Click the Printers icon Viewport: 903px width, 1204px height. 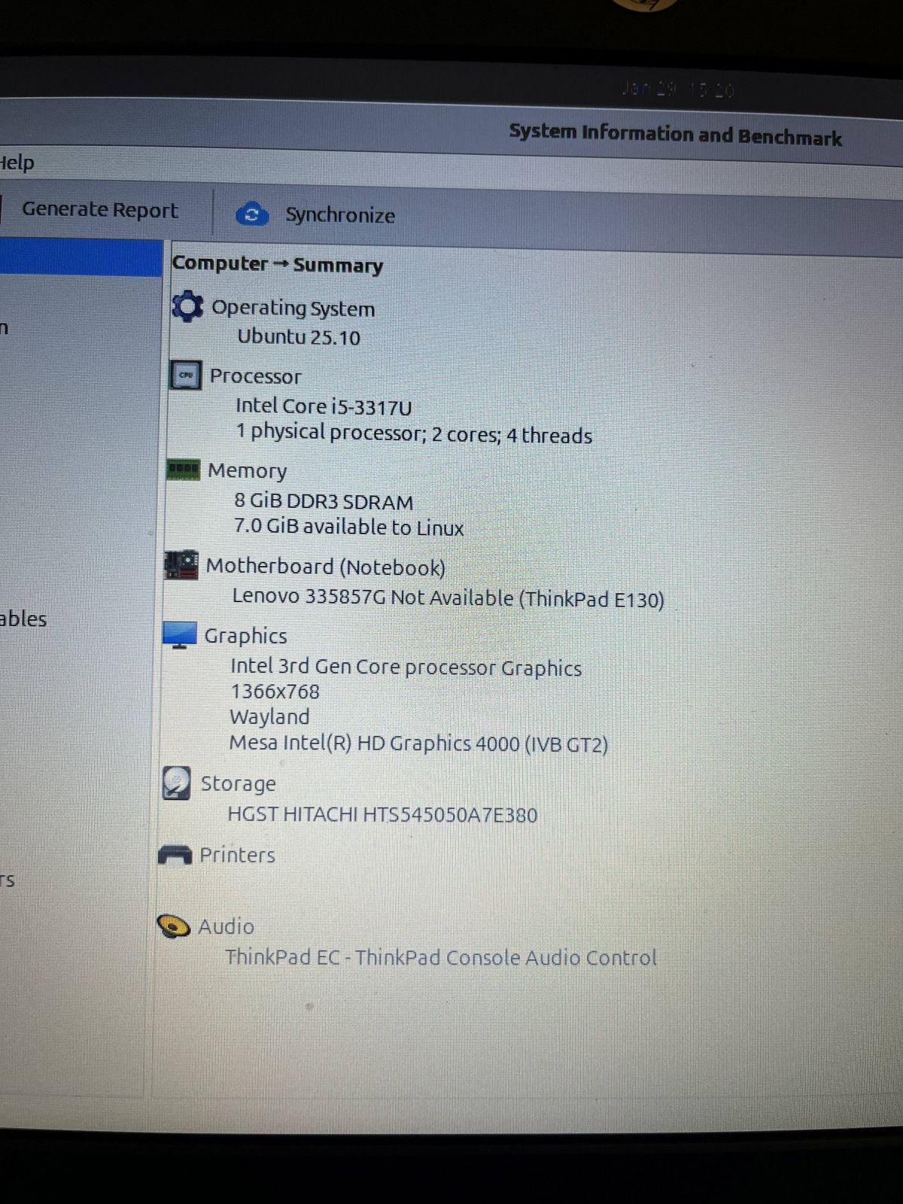[x=175, y=855]
